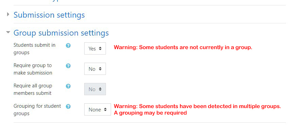Expand the Submission settings triangle
Viewport: 292px width, 125px height.
tap(8, 14)
